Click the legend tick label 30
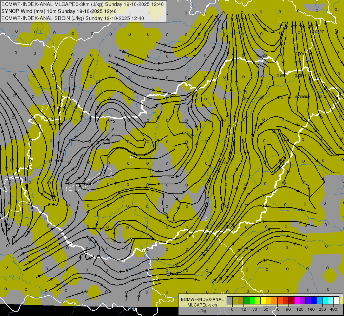The width and height of the screenshot is (344, 316). pyautogui.click(x=255, y=309)
